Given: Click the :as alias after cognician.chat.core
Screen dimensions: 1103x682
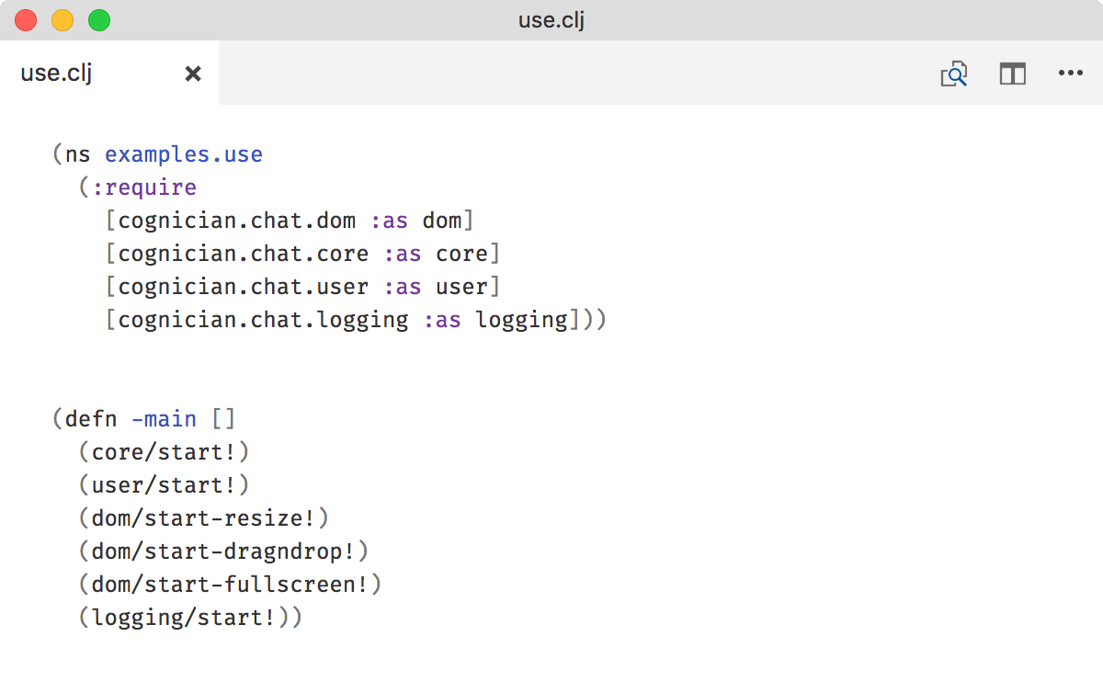Looking at the screenshot, I should click(401, 253).
